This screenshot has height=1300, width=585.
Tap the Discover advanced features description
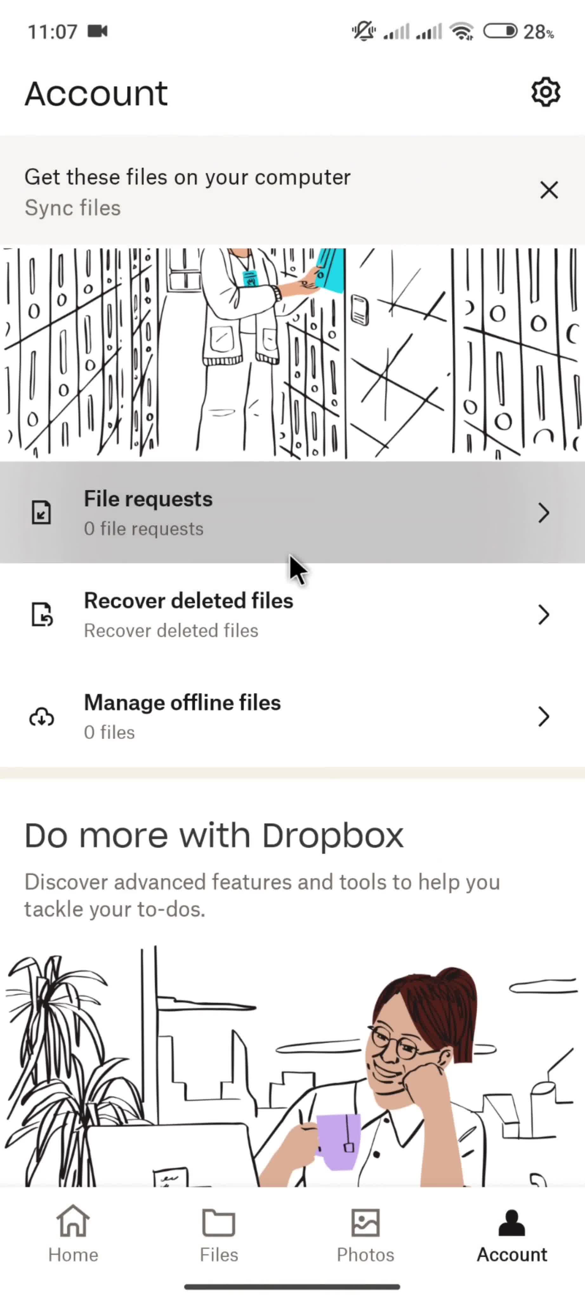262,895
